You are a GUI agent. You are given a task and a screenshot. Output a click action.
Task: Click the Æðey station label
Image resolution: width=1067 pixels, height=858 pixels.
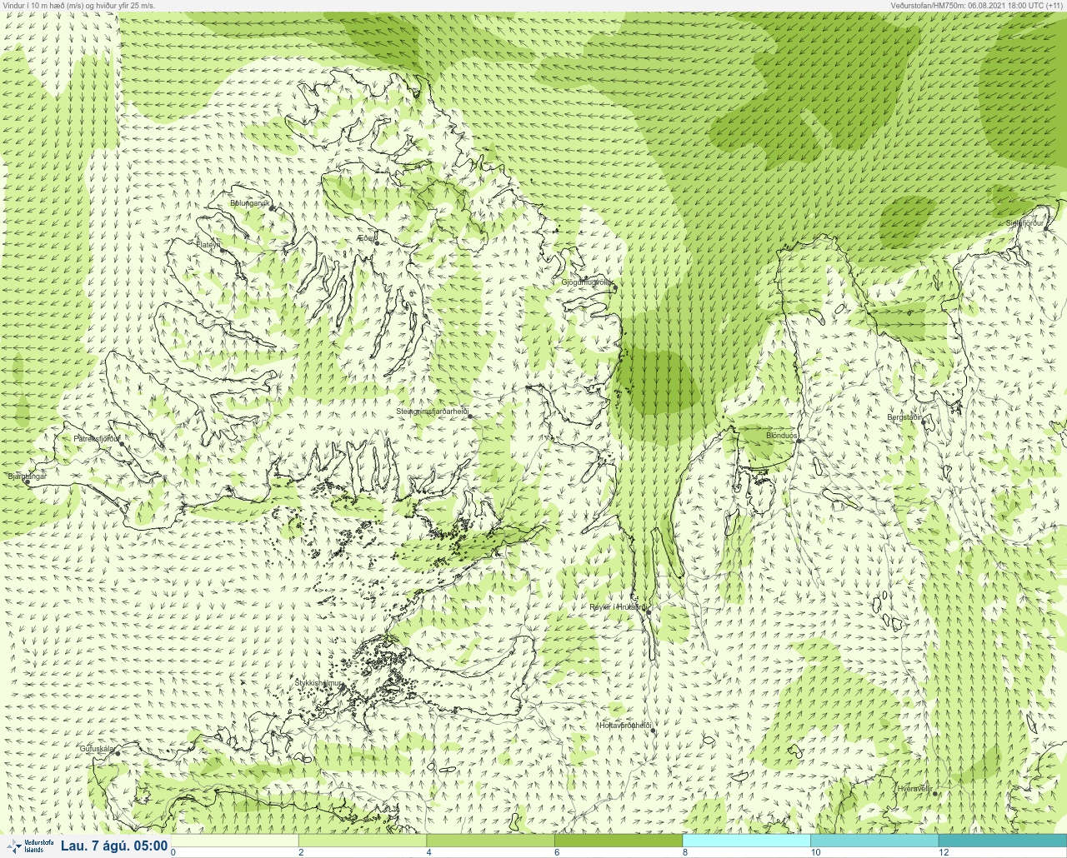tap(366, 238)
